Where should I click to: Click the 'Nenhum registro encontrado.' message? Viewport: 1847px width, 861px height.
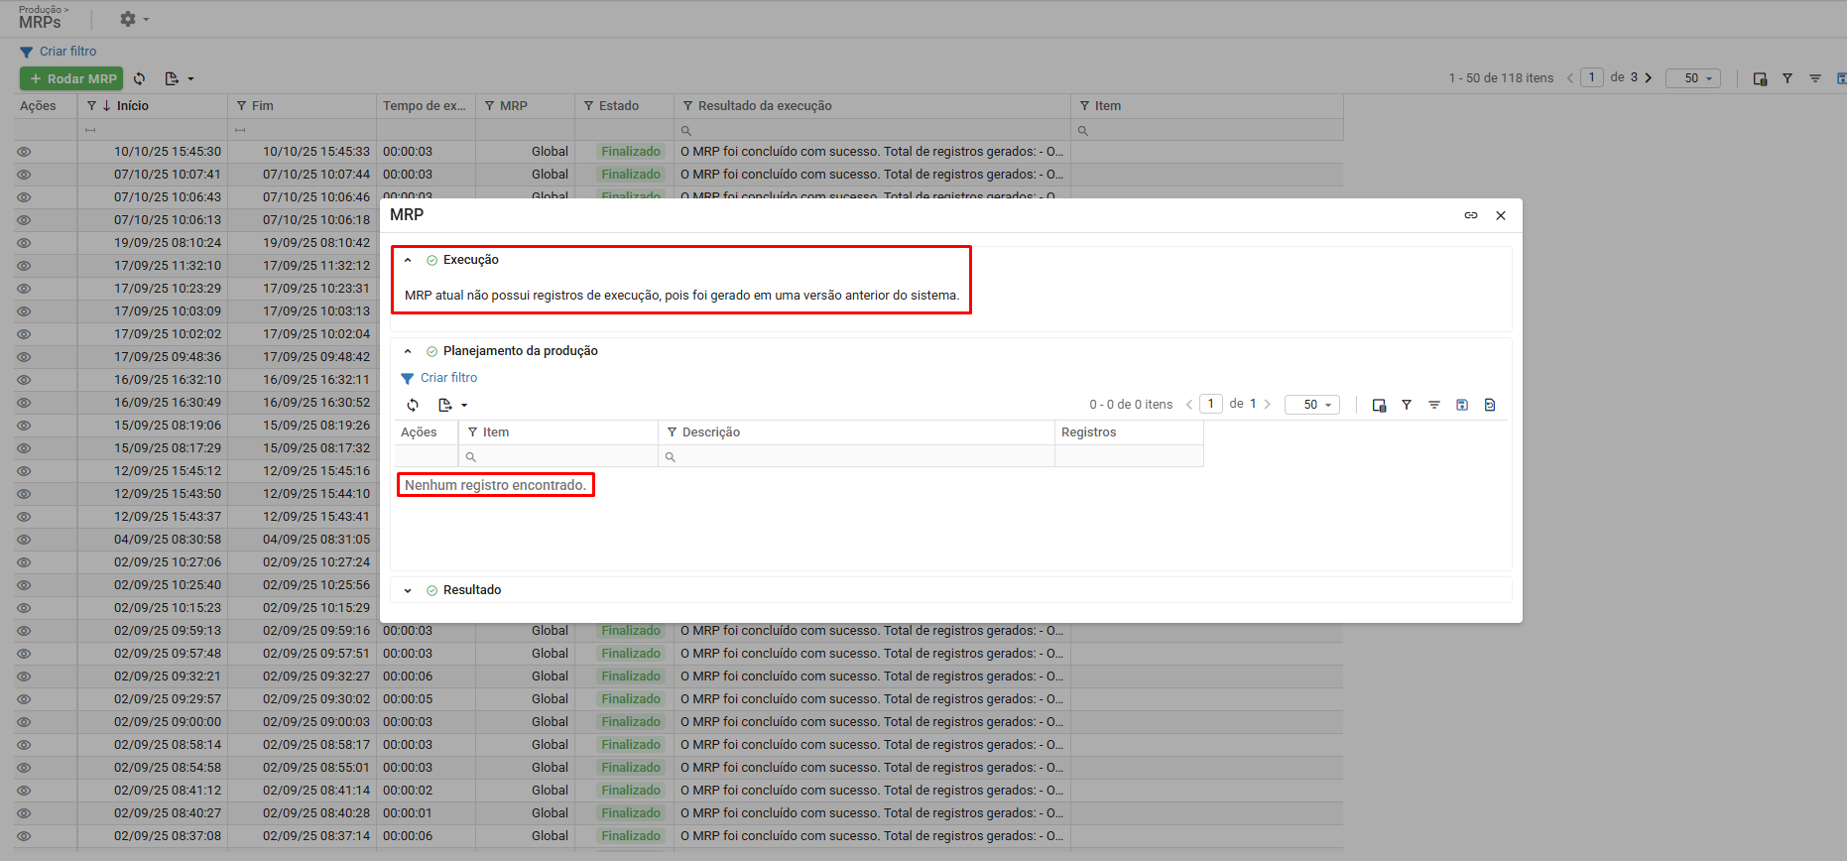[x=495, y=485]
